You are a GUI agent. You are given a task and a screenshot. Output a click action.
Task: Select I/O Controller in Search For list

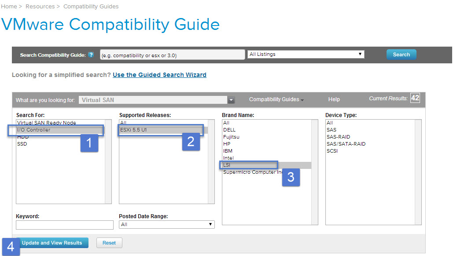click(x=61, y=130)
